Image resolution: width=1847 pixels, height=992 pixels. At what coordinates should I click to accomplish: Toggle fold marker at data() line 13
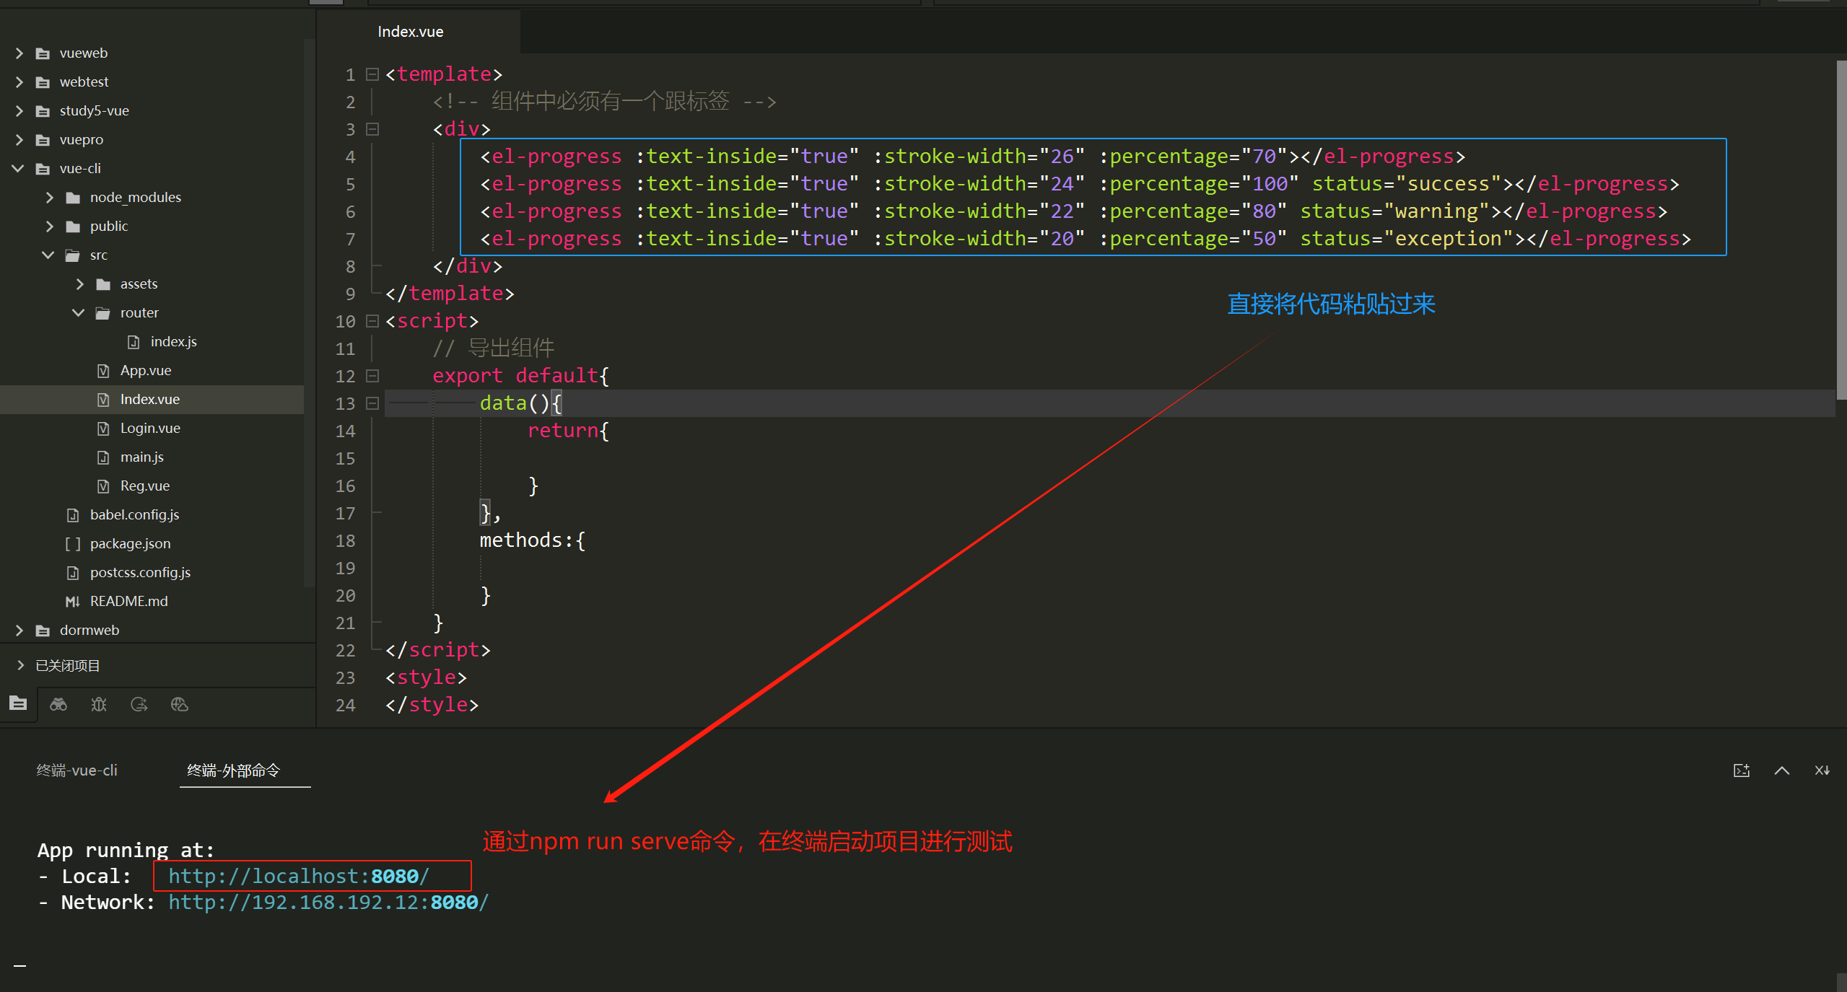click(372, 403)
